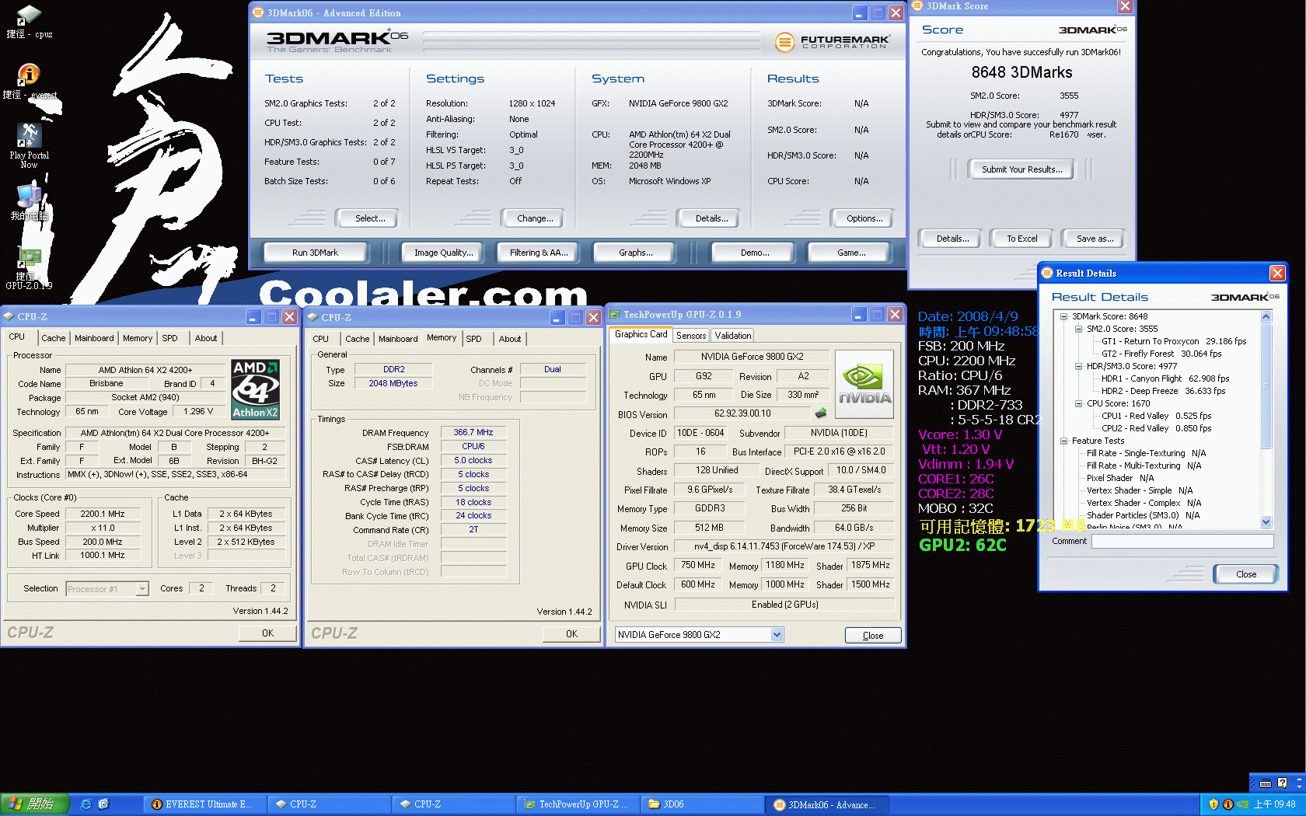Click into the Comment input field

point(1182,541)
